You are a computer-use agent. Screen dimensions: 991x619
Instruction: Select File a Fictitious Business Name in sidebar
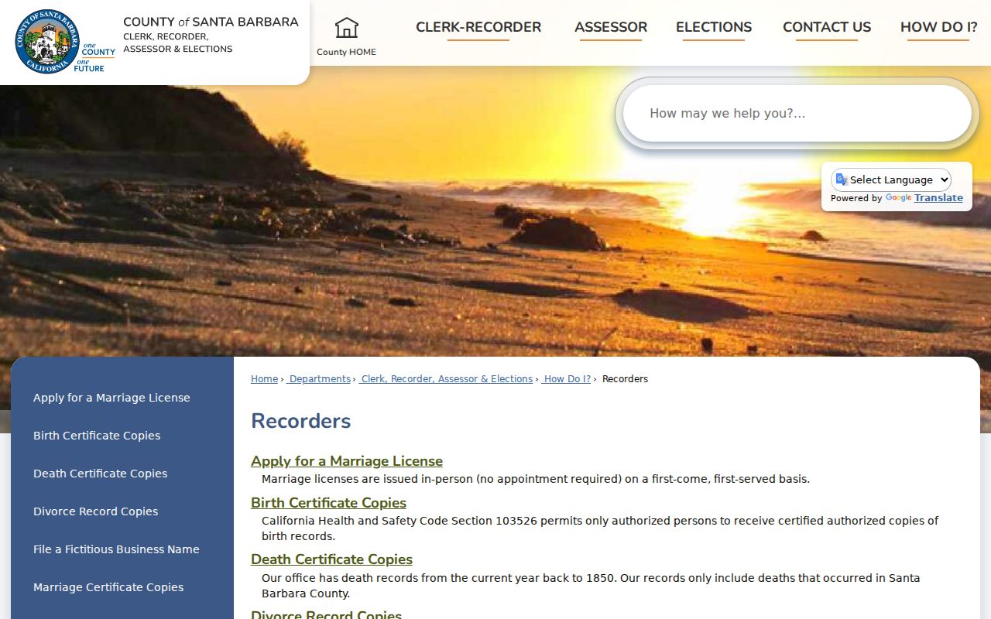click(x=116, y=549)
